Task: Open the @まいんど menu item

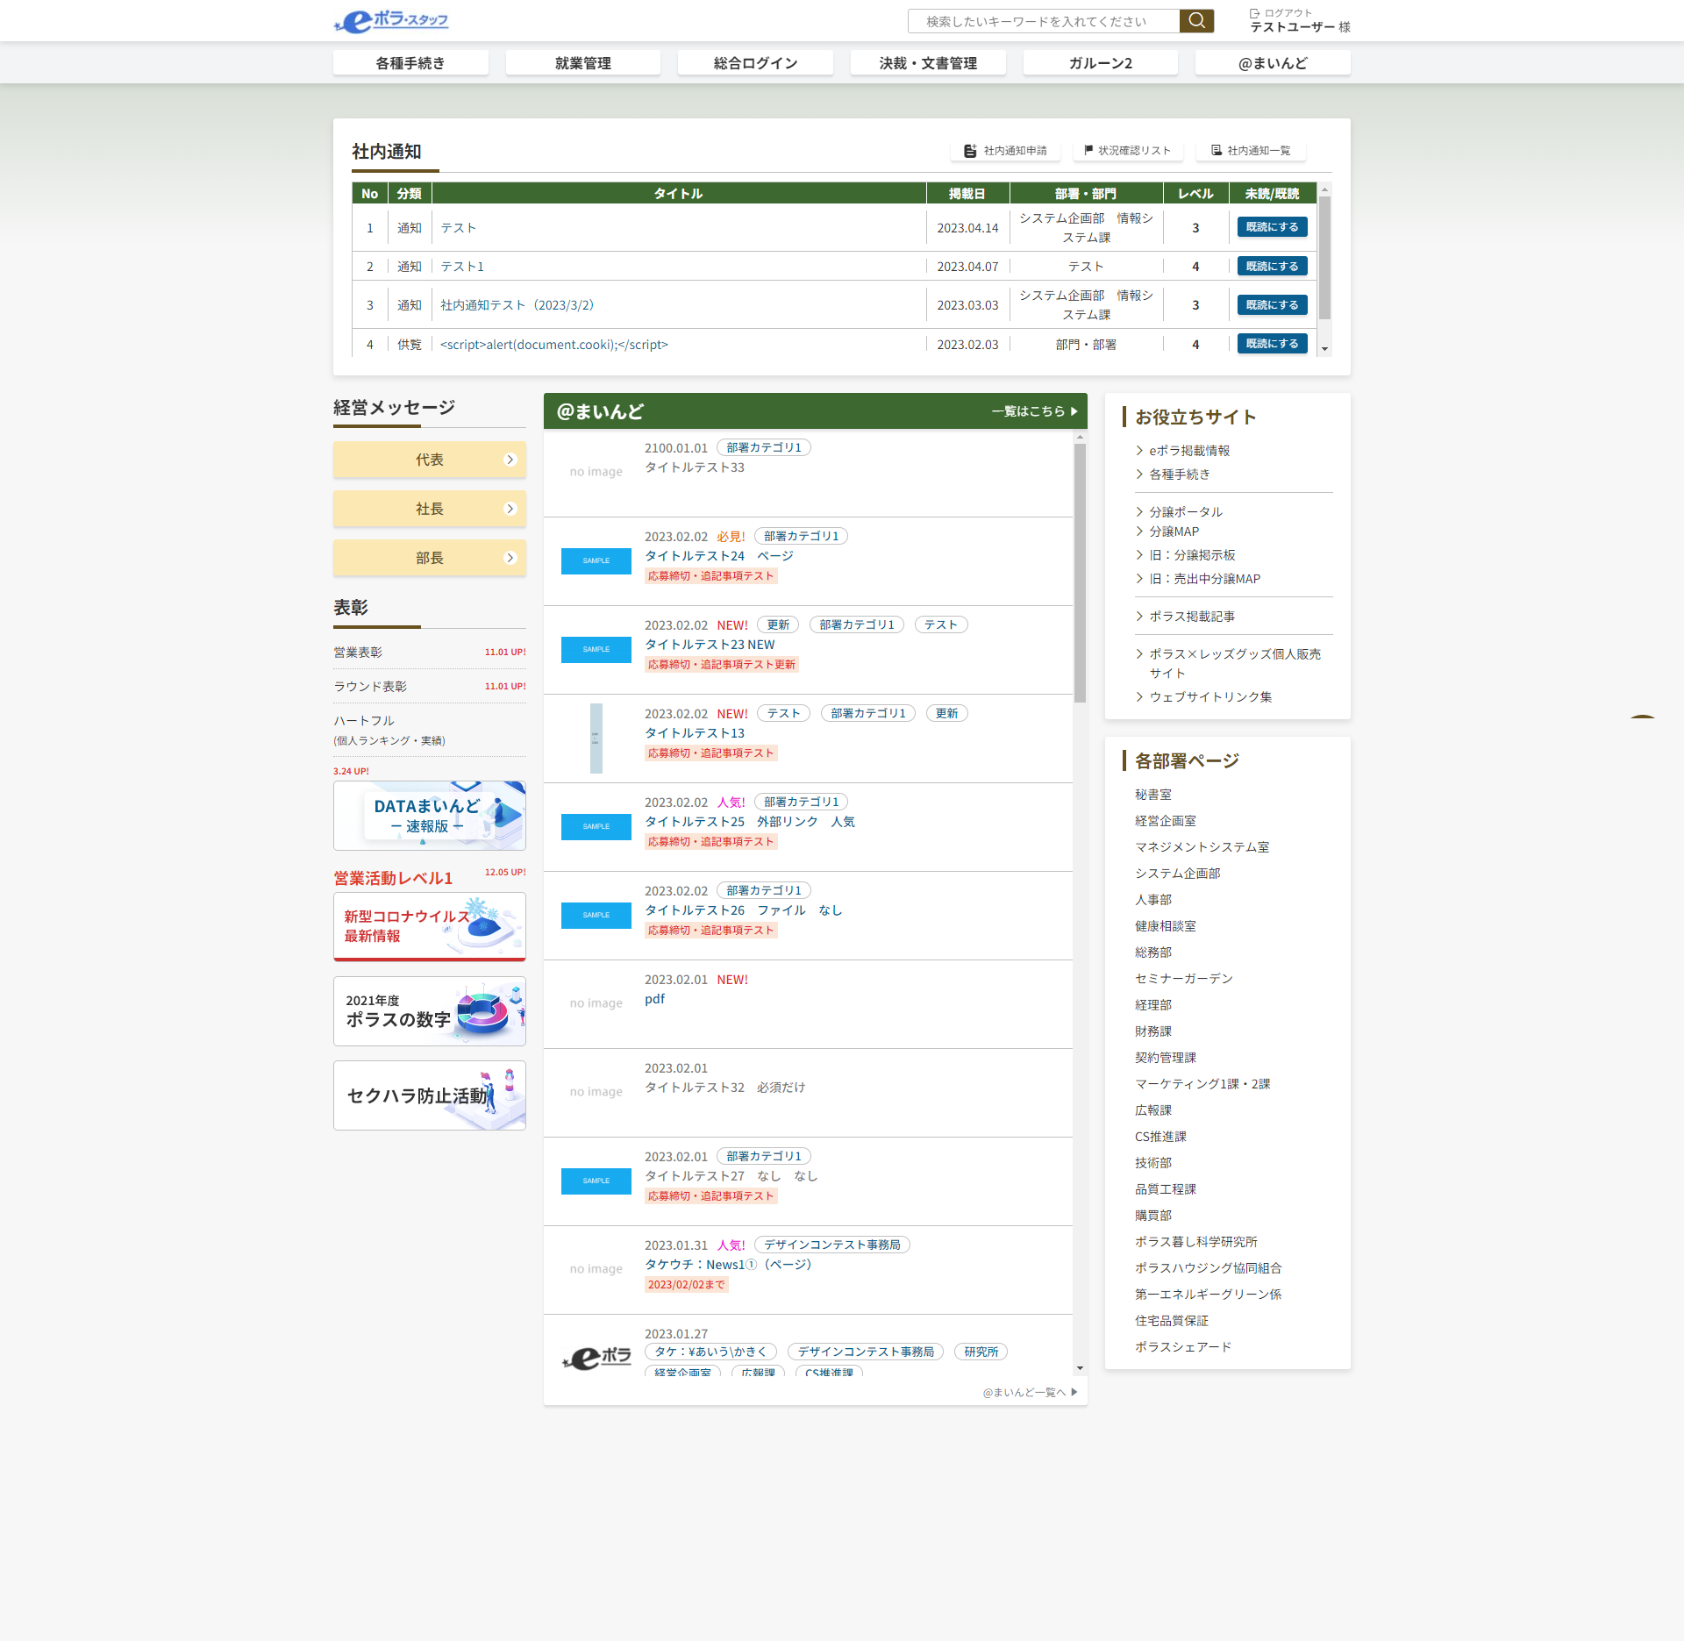Action: pos(1273,63)
